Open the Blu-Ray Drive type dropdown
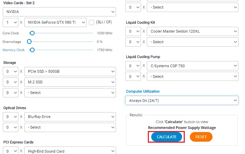The image size is (245, 154). pyautogui.click(x=70, y=117)
